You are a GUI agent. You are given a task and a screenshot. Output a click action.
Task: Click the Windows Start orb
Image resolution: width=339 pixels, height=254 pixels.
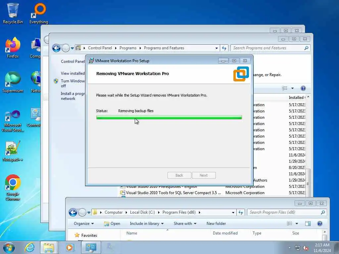coord(9,247)
